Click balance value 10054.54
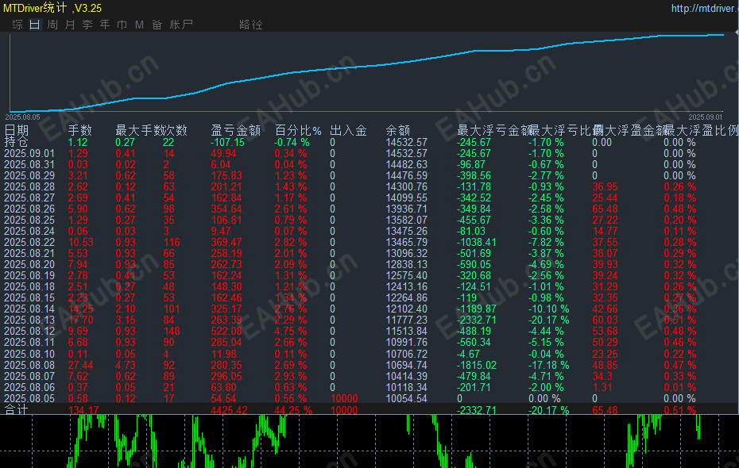The image size is (739, 468). pyautogui.click(x=406, y=398)
